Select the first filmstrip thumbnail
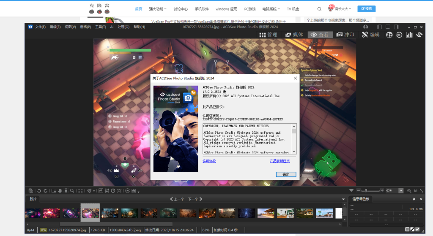Viewport: 433px width, 236px height. [33, 213]
